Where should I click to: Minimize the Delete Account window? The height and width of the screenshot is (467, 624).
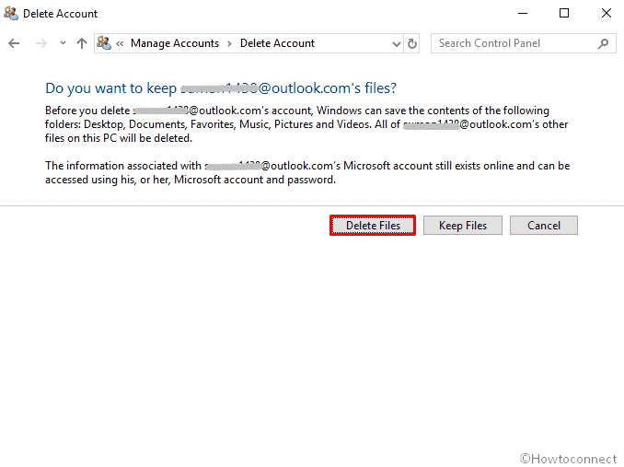[523, 13]
